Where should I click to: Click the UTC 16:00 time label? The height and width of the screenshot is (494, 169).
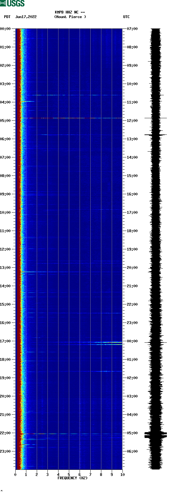point(132,194)
